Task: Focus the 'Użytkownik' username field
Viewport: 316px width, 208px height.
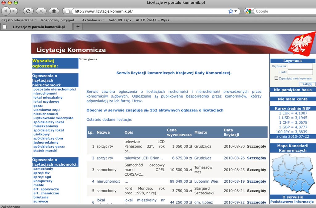Action: (300, 66)
